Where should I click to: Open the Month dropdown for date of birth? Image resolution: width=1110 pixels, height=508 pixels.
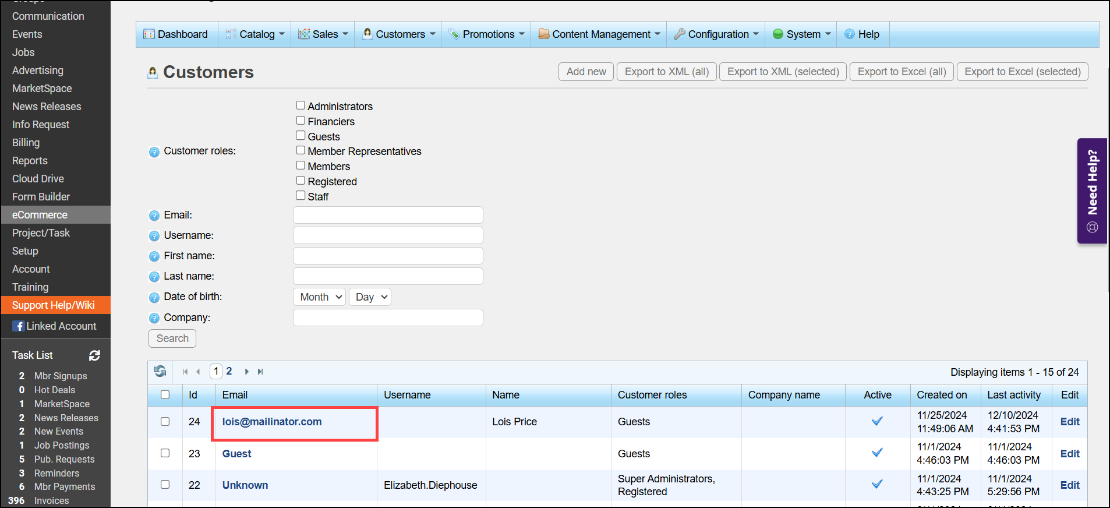319,297
